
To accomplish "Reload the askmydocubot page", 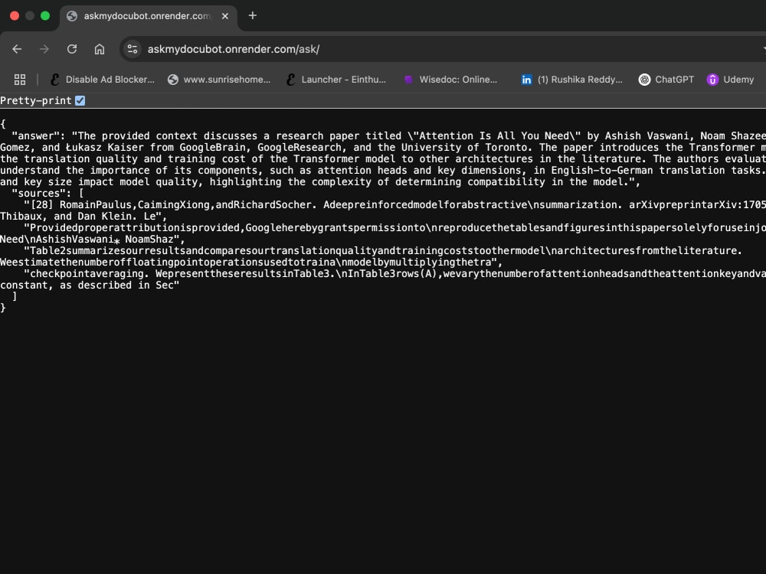I will coord(72,49).
